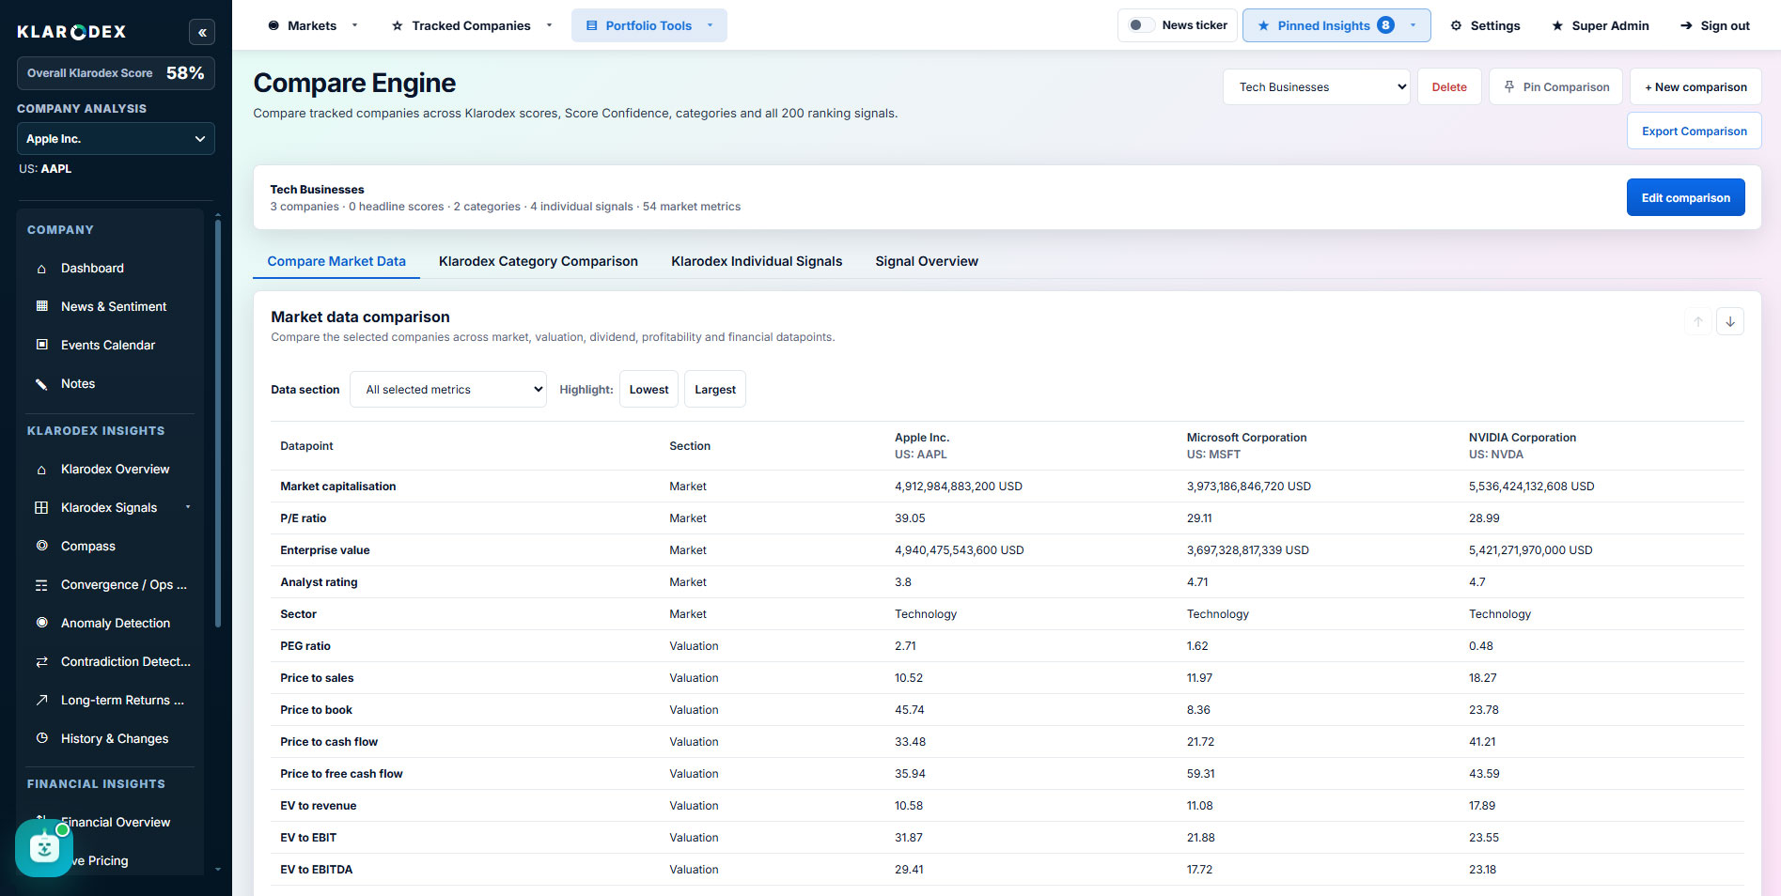Screen dimensions: 1781x896
Task: Click the Delete button
Action: (1449, 87)
